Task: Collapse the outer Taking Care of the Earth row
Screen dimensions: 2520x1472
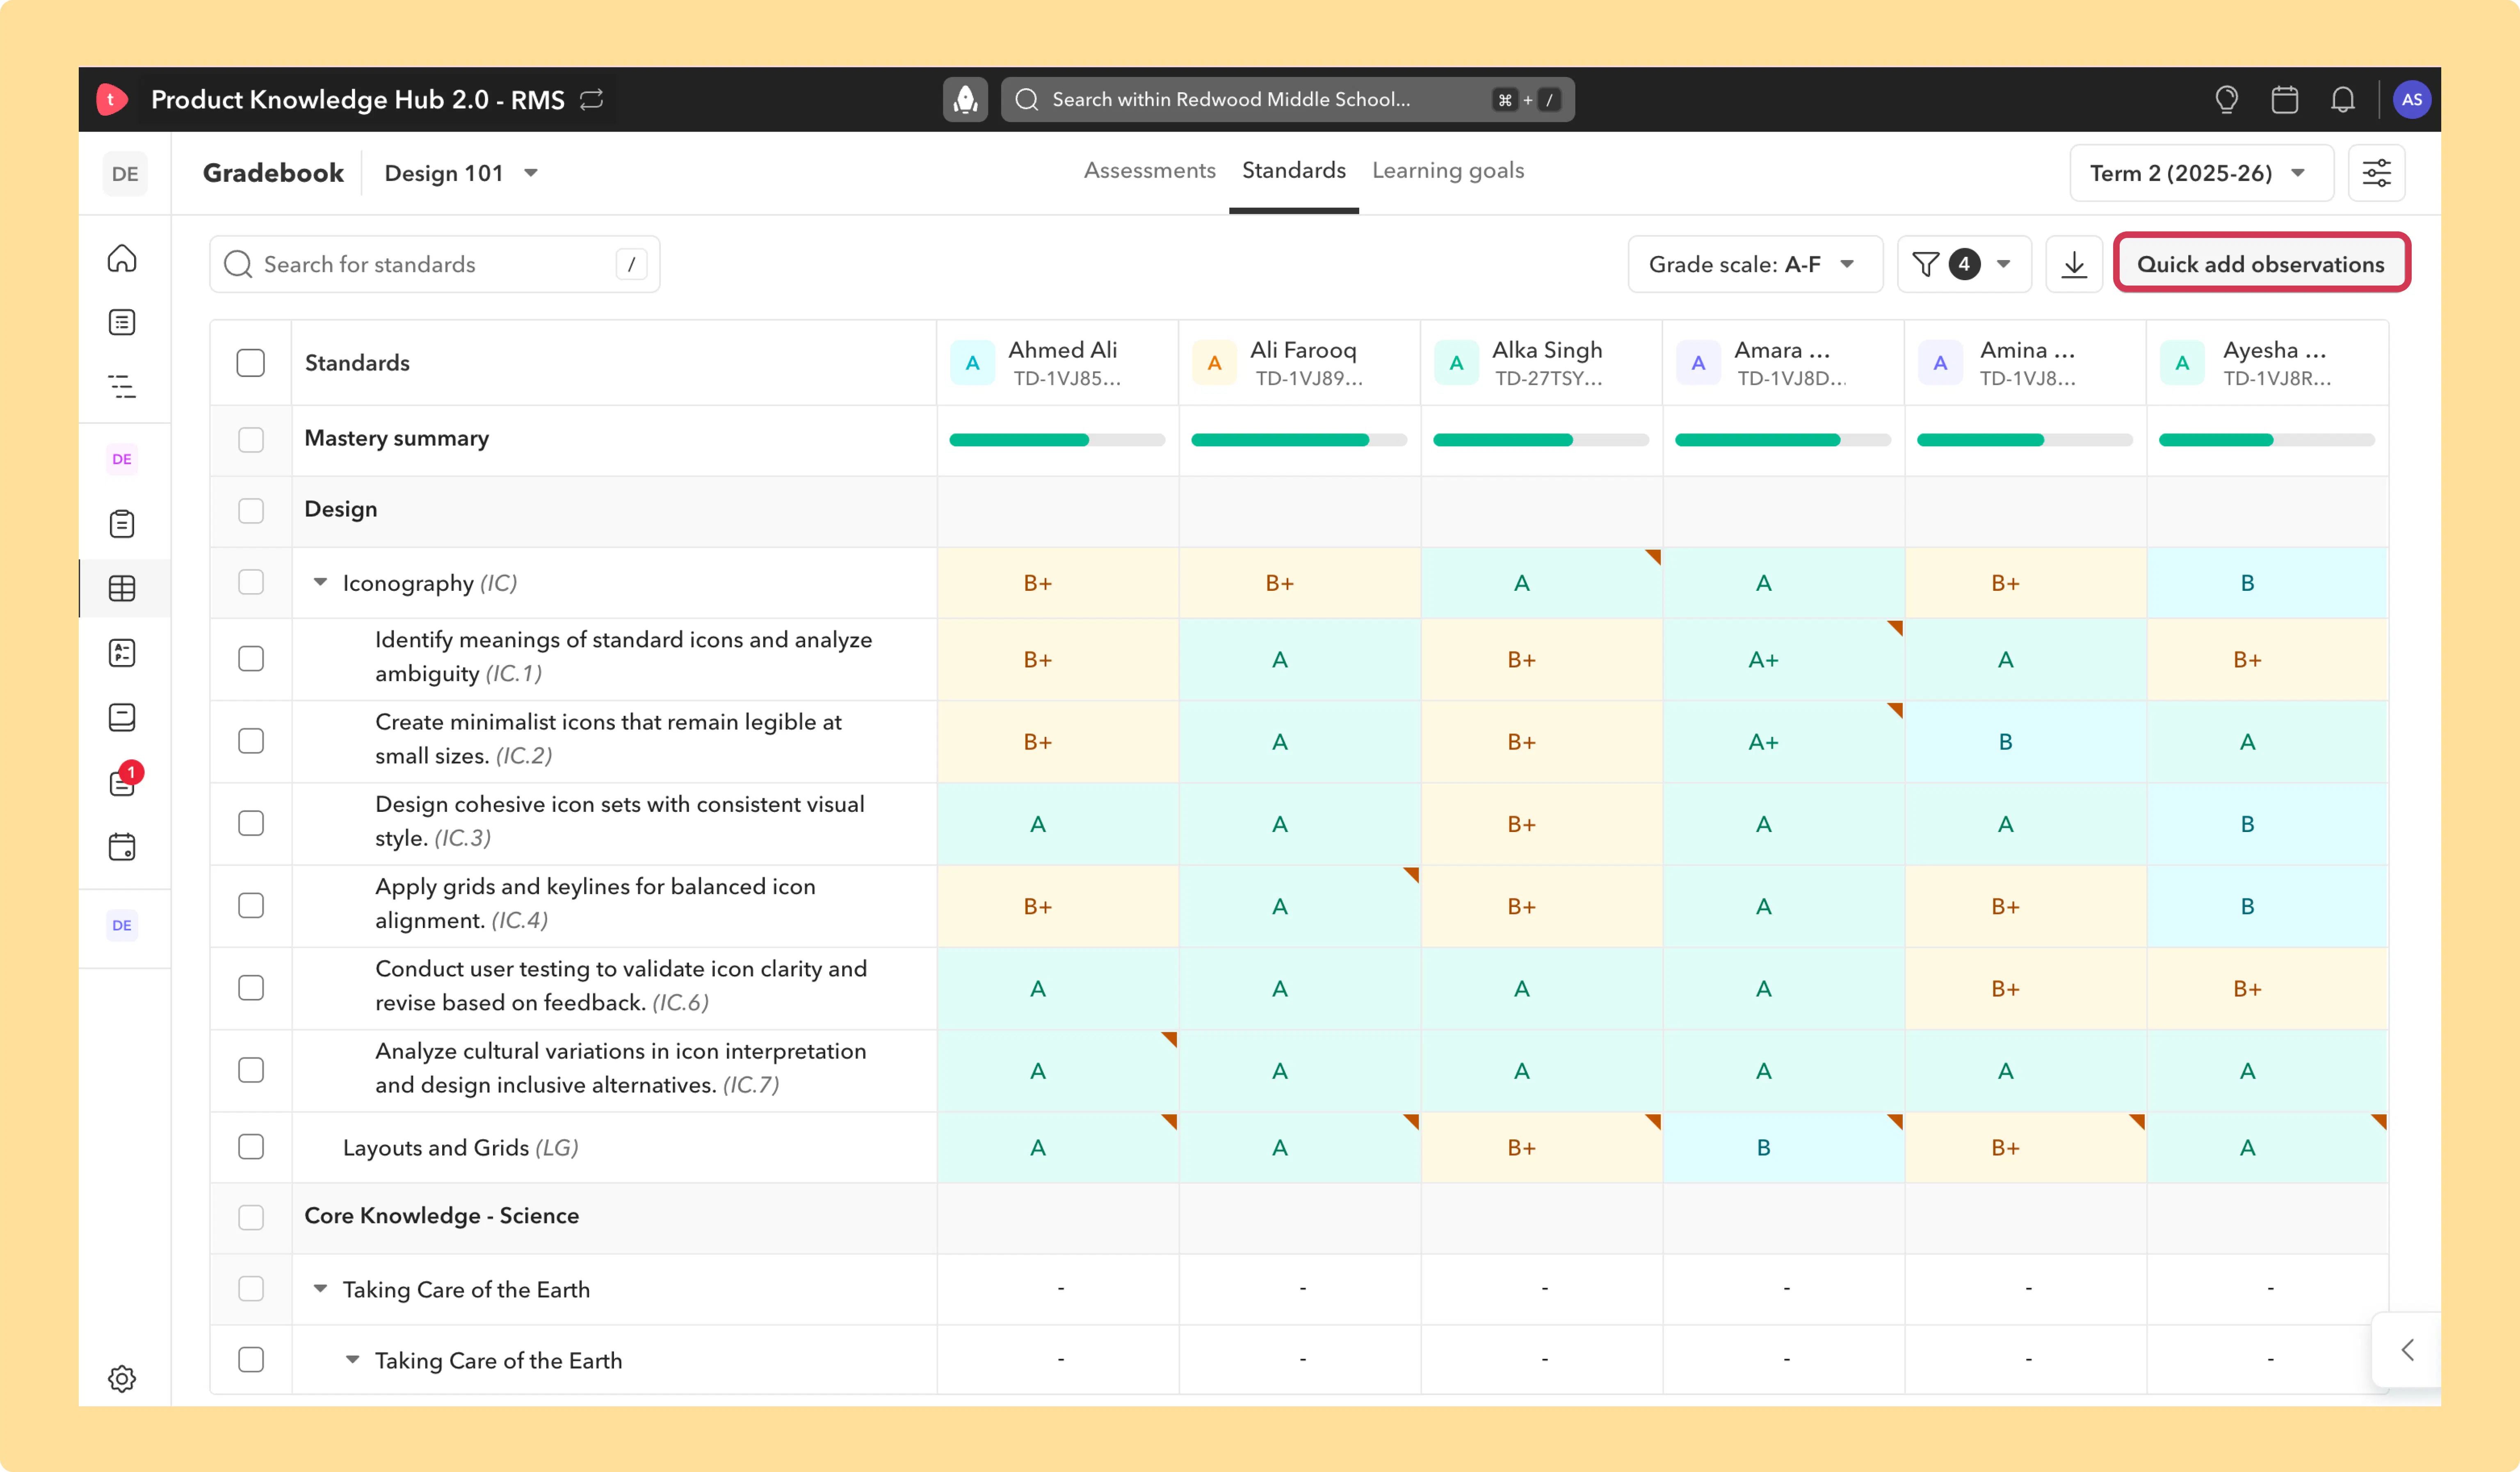Action: (320, 1289)
